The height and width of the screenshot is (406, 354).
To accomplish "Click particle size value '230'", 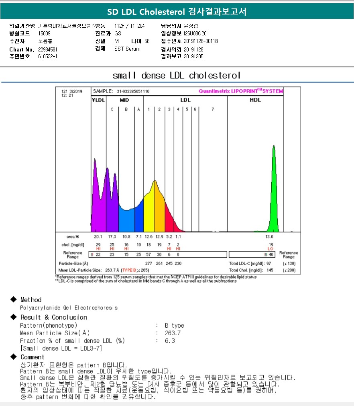I will pos(178,263).
